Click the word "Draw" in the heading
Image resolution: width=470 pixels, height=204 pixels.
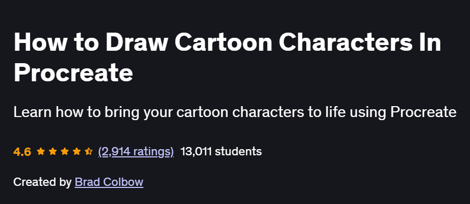click(136, 42)
